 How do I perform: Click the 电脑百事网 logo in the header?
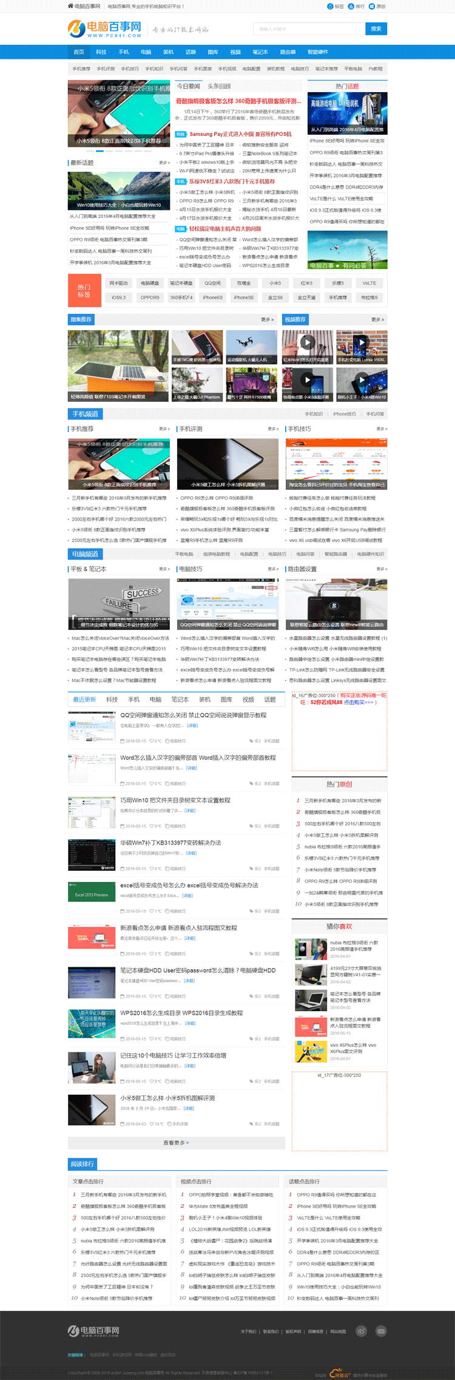click(x=105, y=29)
